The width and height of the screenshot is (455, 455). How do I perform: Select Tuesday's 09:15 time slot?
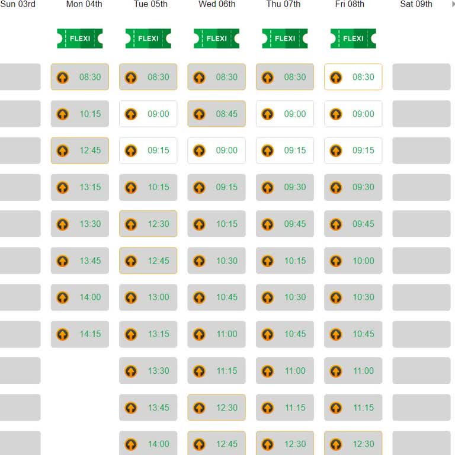tap(148, 150)
